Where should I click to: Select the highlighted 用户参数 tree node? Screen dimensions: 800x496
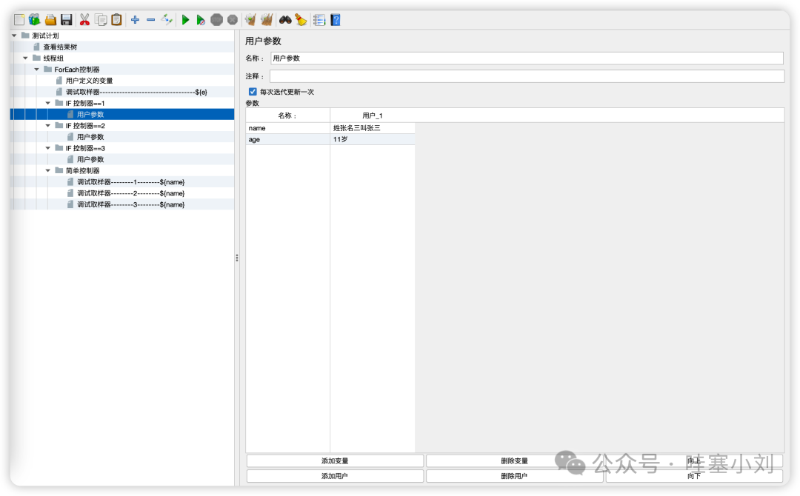[90, 114]
